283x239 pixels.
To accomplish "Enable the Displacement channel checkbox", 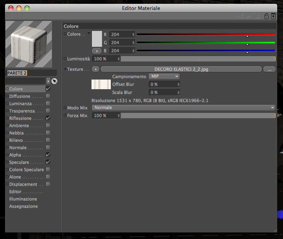I will (x=48, y=184).
